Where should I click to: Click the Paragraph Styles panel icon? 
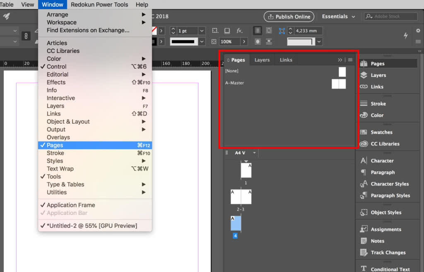pos(388,196)
